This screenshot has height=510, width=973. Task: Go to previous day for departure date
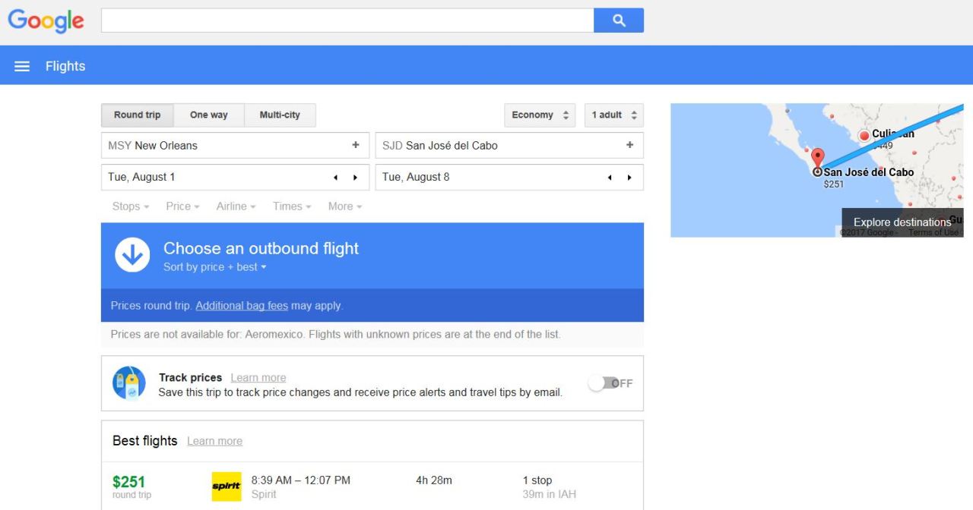(x=336, y=178)
